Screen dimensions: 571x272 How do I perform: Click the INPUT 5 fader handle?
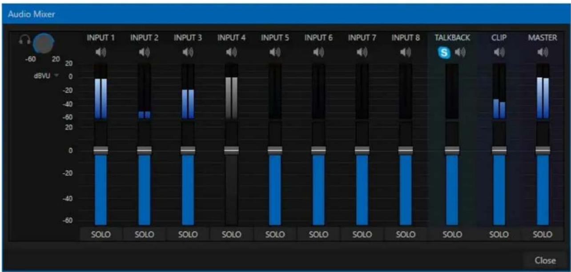(275, 150)
